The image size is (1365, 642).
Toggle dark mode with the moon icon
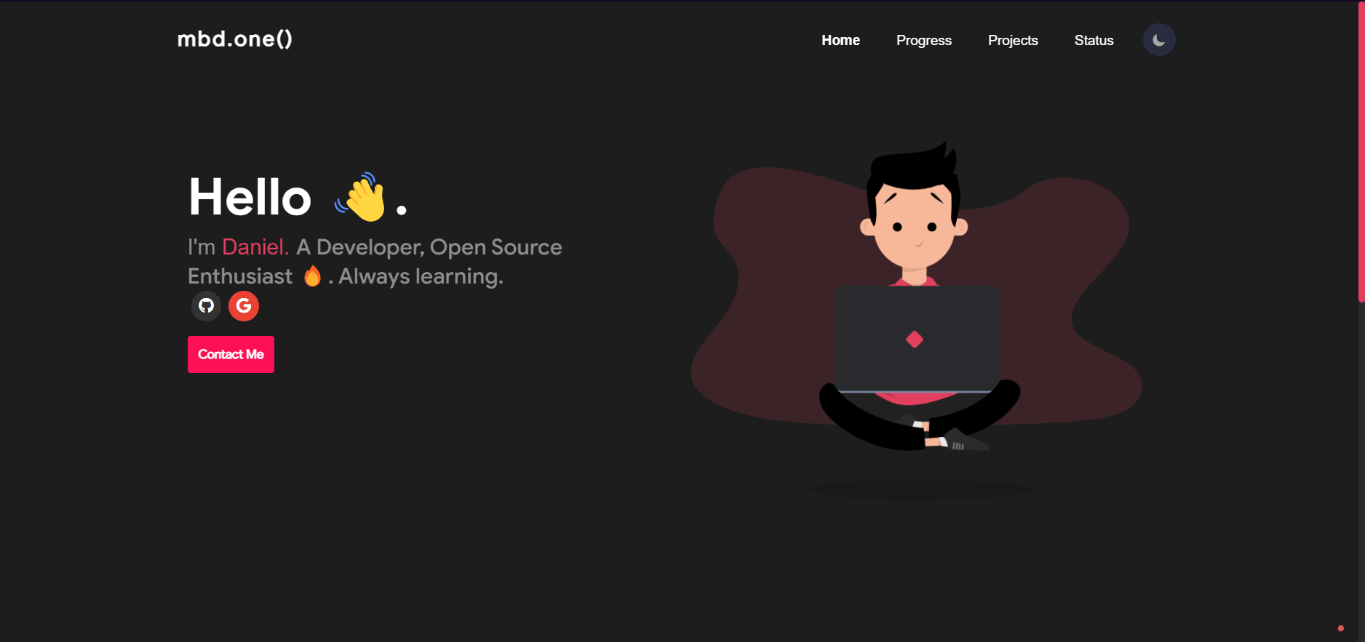1158,40
